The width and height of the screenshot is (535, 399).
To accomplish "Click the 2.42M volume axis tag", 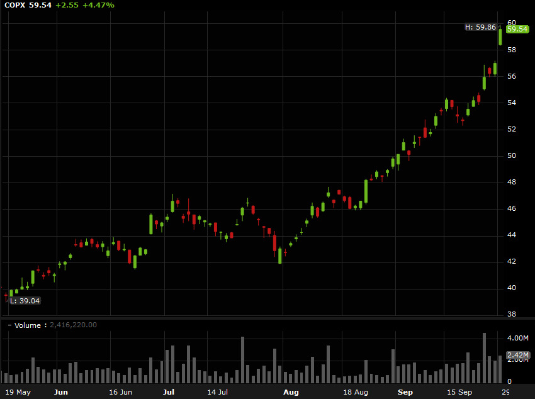I will (x=518, y=354).
